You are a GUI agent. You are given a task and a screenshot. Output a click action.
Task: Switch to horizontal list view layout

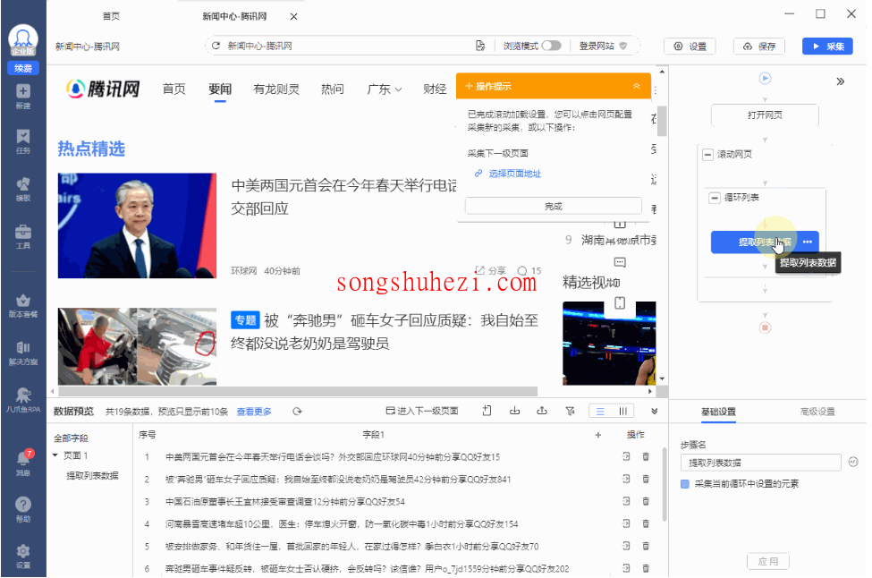click(600, 411)
